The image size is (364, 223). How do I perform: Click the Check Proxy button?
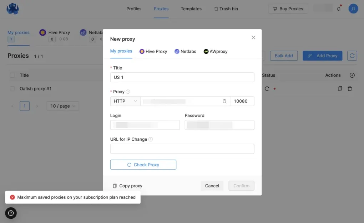pyautogui.click(x=143, y=164)
